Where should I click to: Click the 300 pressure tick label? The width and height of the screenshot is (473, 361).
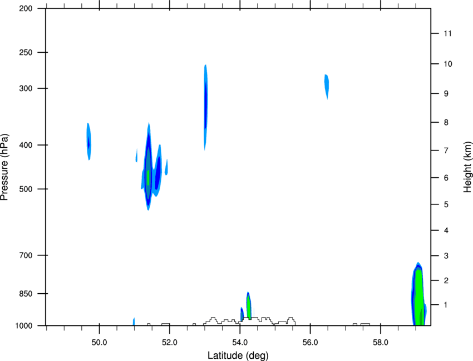pos(26,88)
